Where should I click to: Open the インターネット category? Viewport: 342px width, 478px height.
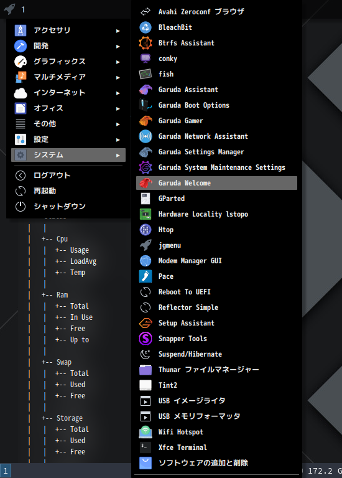pyautogui.click(x=68, y=92)
